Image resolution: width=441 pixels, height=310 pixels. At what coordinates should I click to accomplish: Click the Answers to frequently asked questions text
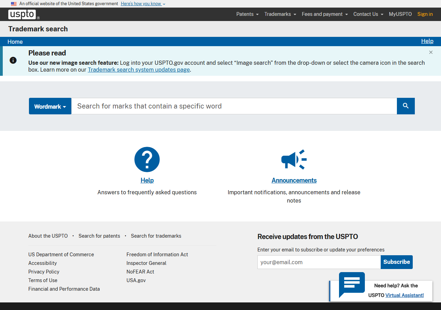point(147,192)
